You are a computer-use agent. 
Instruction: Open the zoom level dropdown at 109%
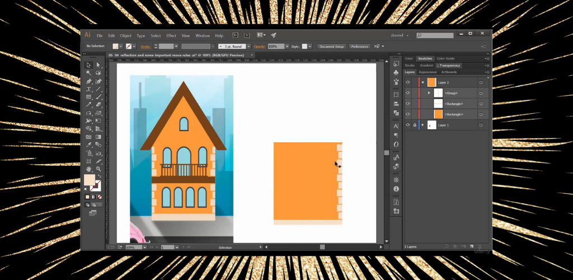click(x=145, y=247)
